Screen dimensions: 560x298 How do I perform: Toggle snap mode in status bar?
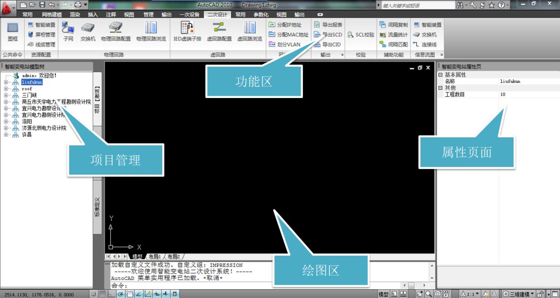click(94, 294)
